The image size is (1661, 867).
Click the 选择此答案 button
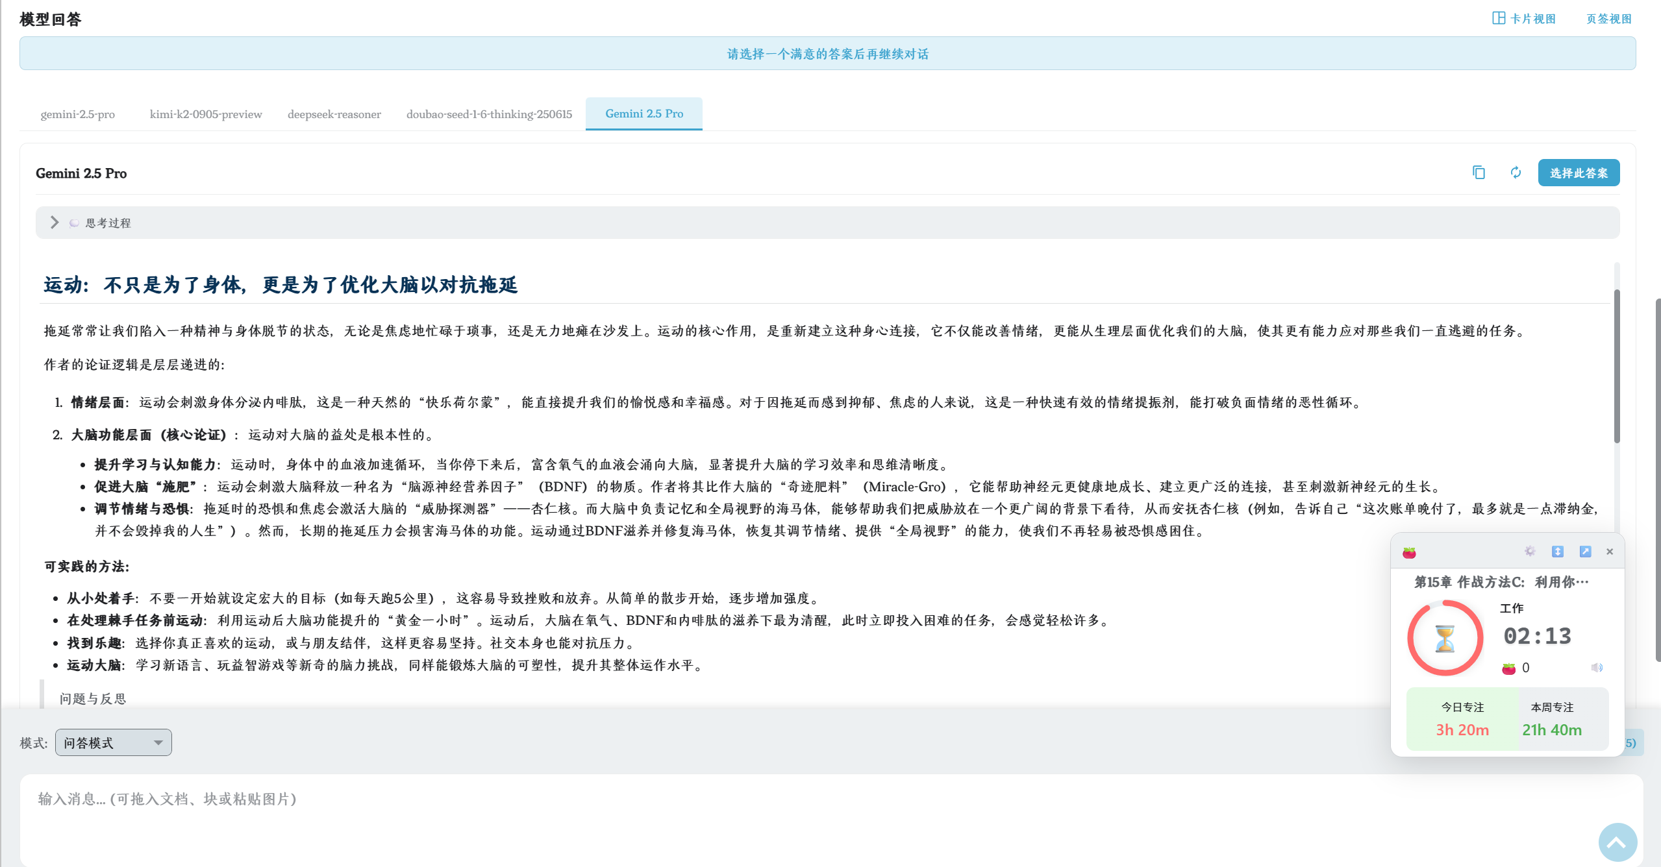[x=1578, y=173]
